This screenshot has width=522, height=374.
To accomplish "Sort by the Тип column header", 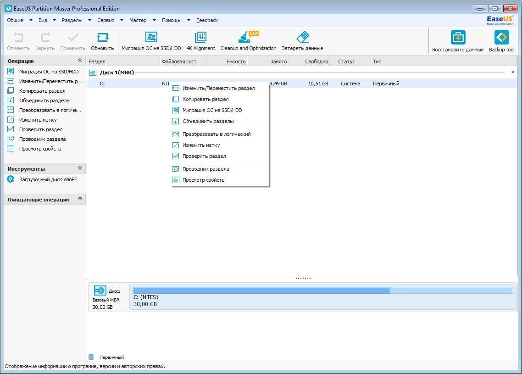I will 444,61.
